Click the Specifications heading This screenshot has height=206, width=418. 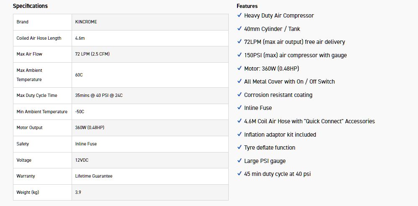[x=30, y=6]
